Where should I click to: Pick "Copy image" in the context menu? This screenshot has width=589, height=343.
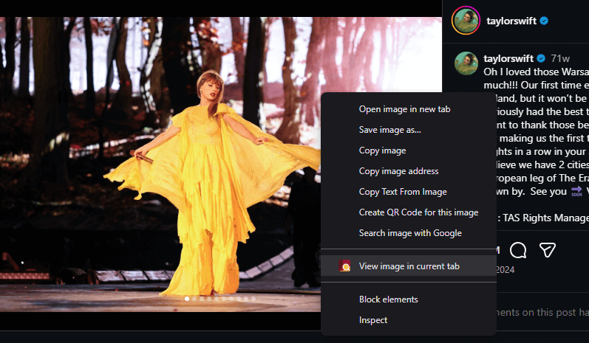click(409, 150)
